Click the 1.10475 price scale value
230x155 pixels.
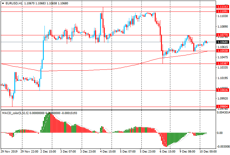(223, 57)
